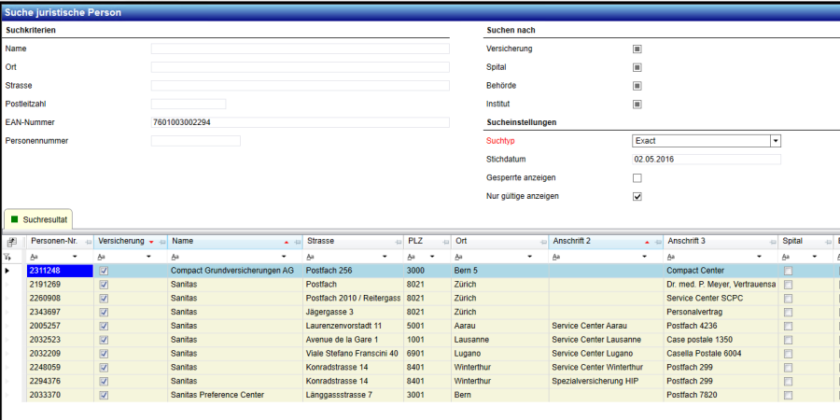Toggle the Spital search checkbox
The height and width of the screenshot is (420, 840).
[x=637, y=67]
